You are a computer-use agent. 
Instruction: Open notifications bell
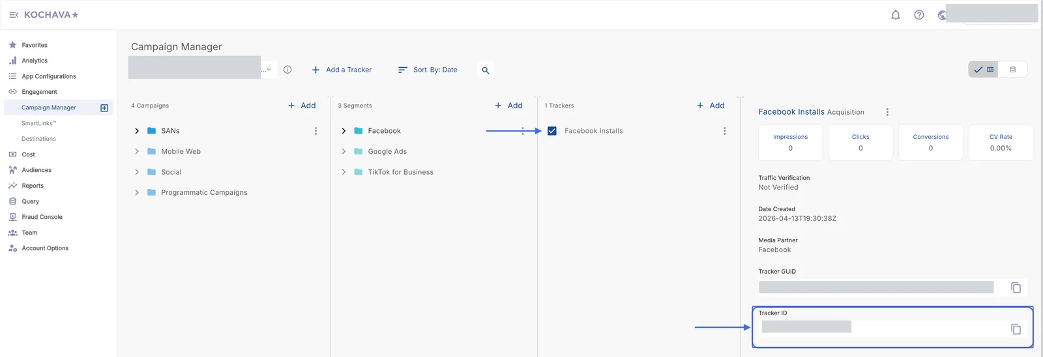click(896, 15)
